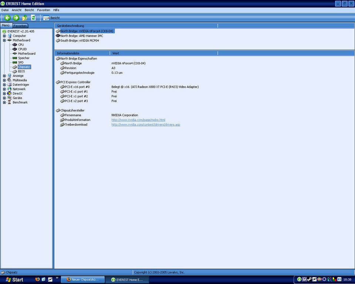The image size is (355, 284).
Task: Expand the Multimedia tree node
Action: [x=4, y=80]
